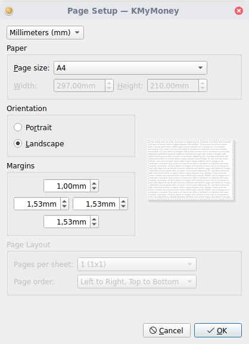Increase left margin with up arrow
249x344 pixels.
pyautogui.click(x=64, y=201)
